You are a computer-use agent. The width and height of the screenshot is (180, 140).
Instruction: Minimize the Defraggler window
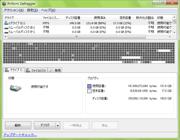pos(156,3)
